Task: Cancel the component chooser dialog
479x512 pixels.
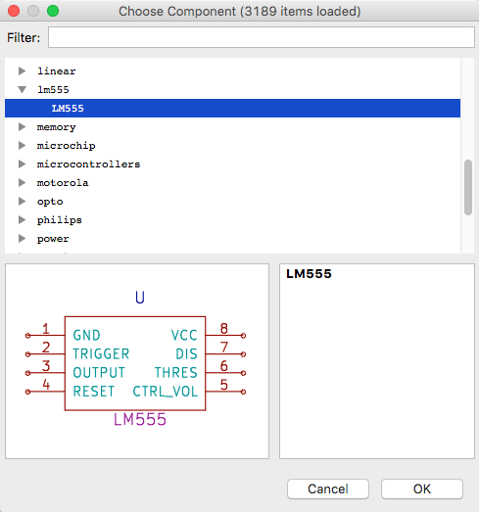Action: pos(328,489)
